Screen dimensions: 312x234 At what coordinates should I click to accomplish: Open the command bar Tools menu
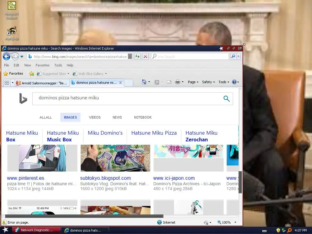[224, 82]
